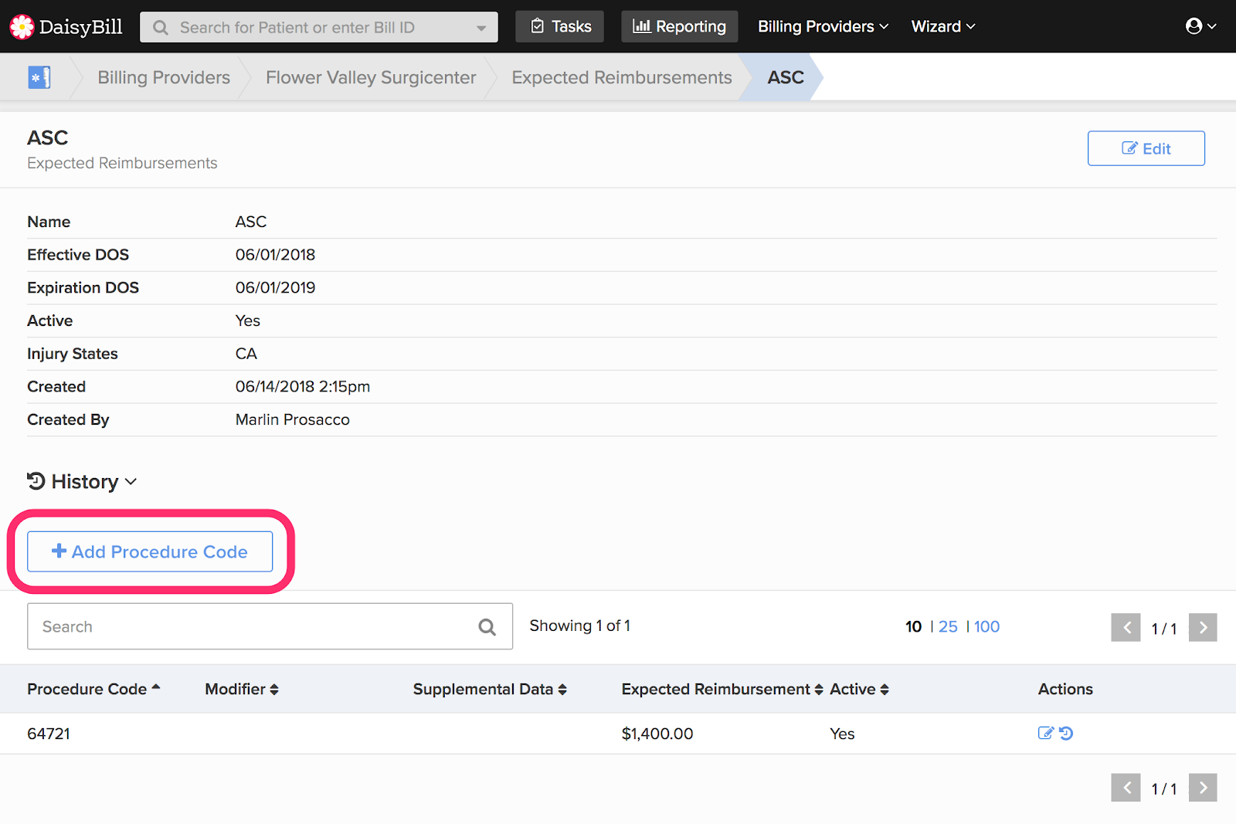
Task: Sort by Active column
Action: tap(859, 689)
